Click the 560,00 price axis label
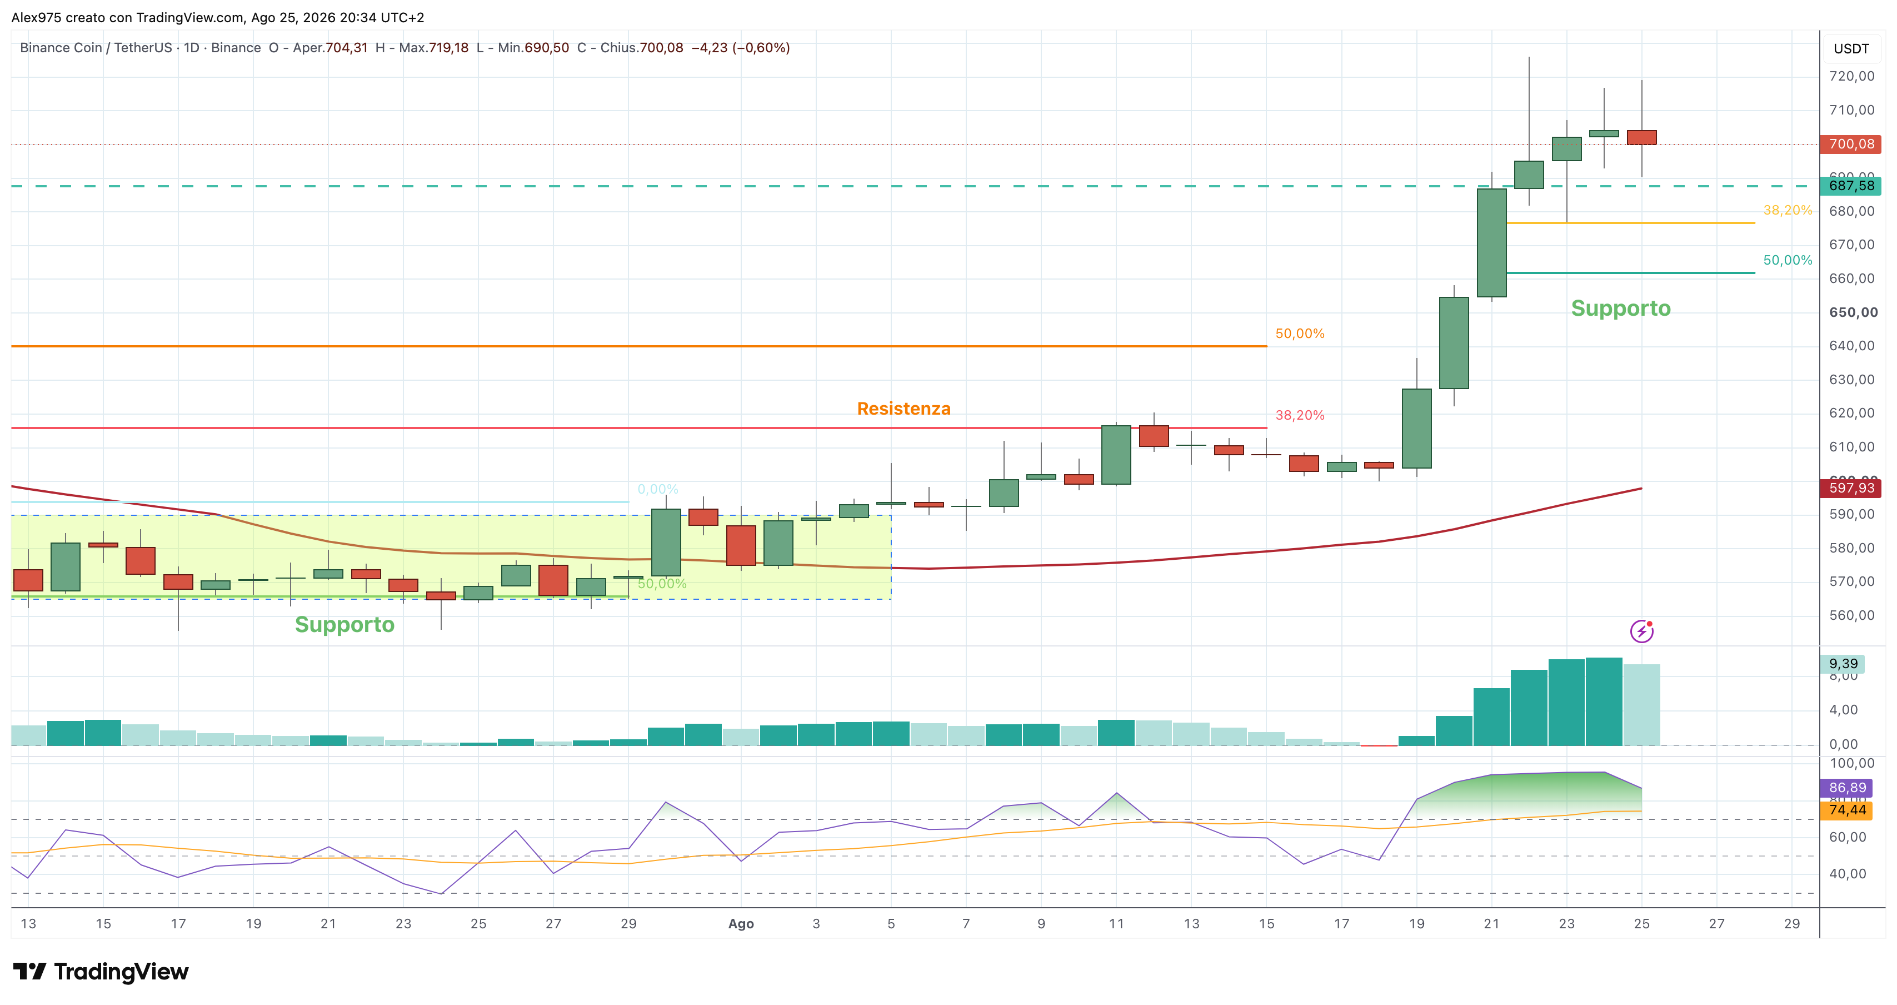1897x1005 pixels. pos(1851,615)
